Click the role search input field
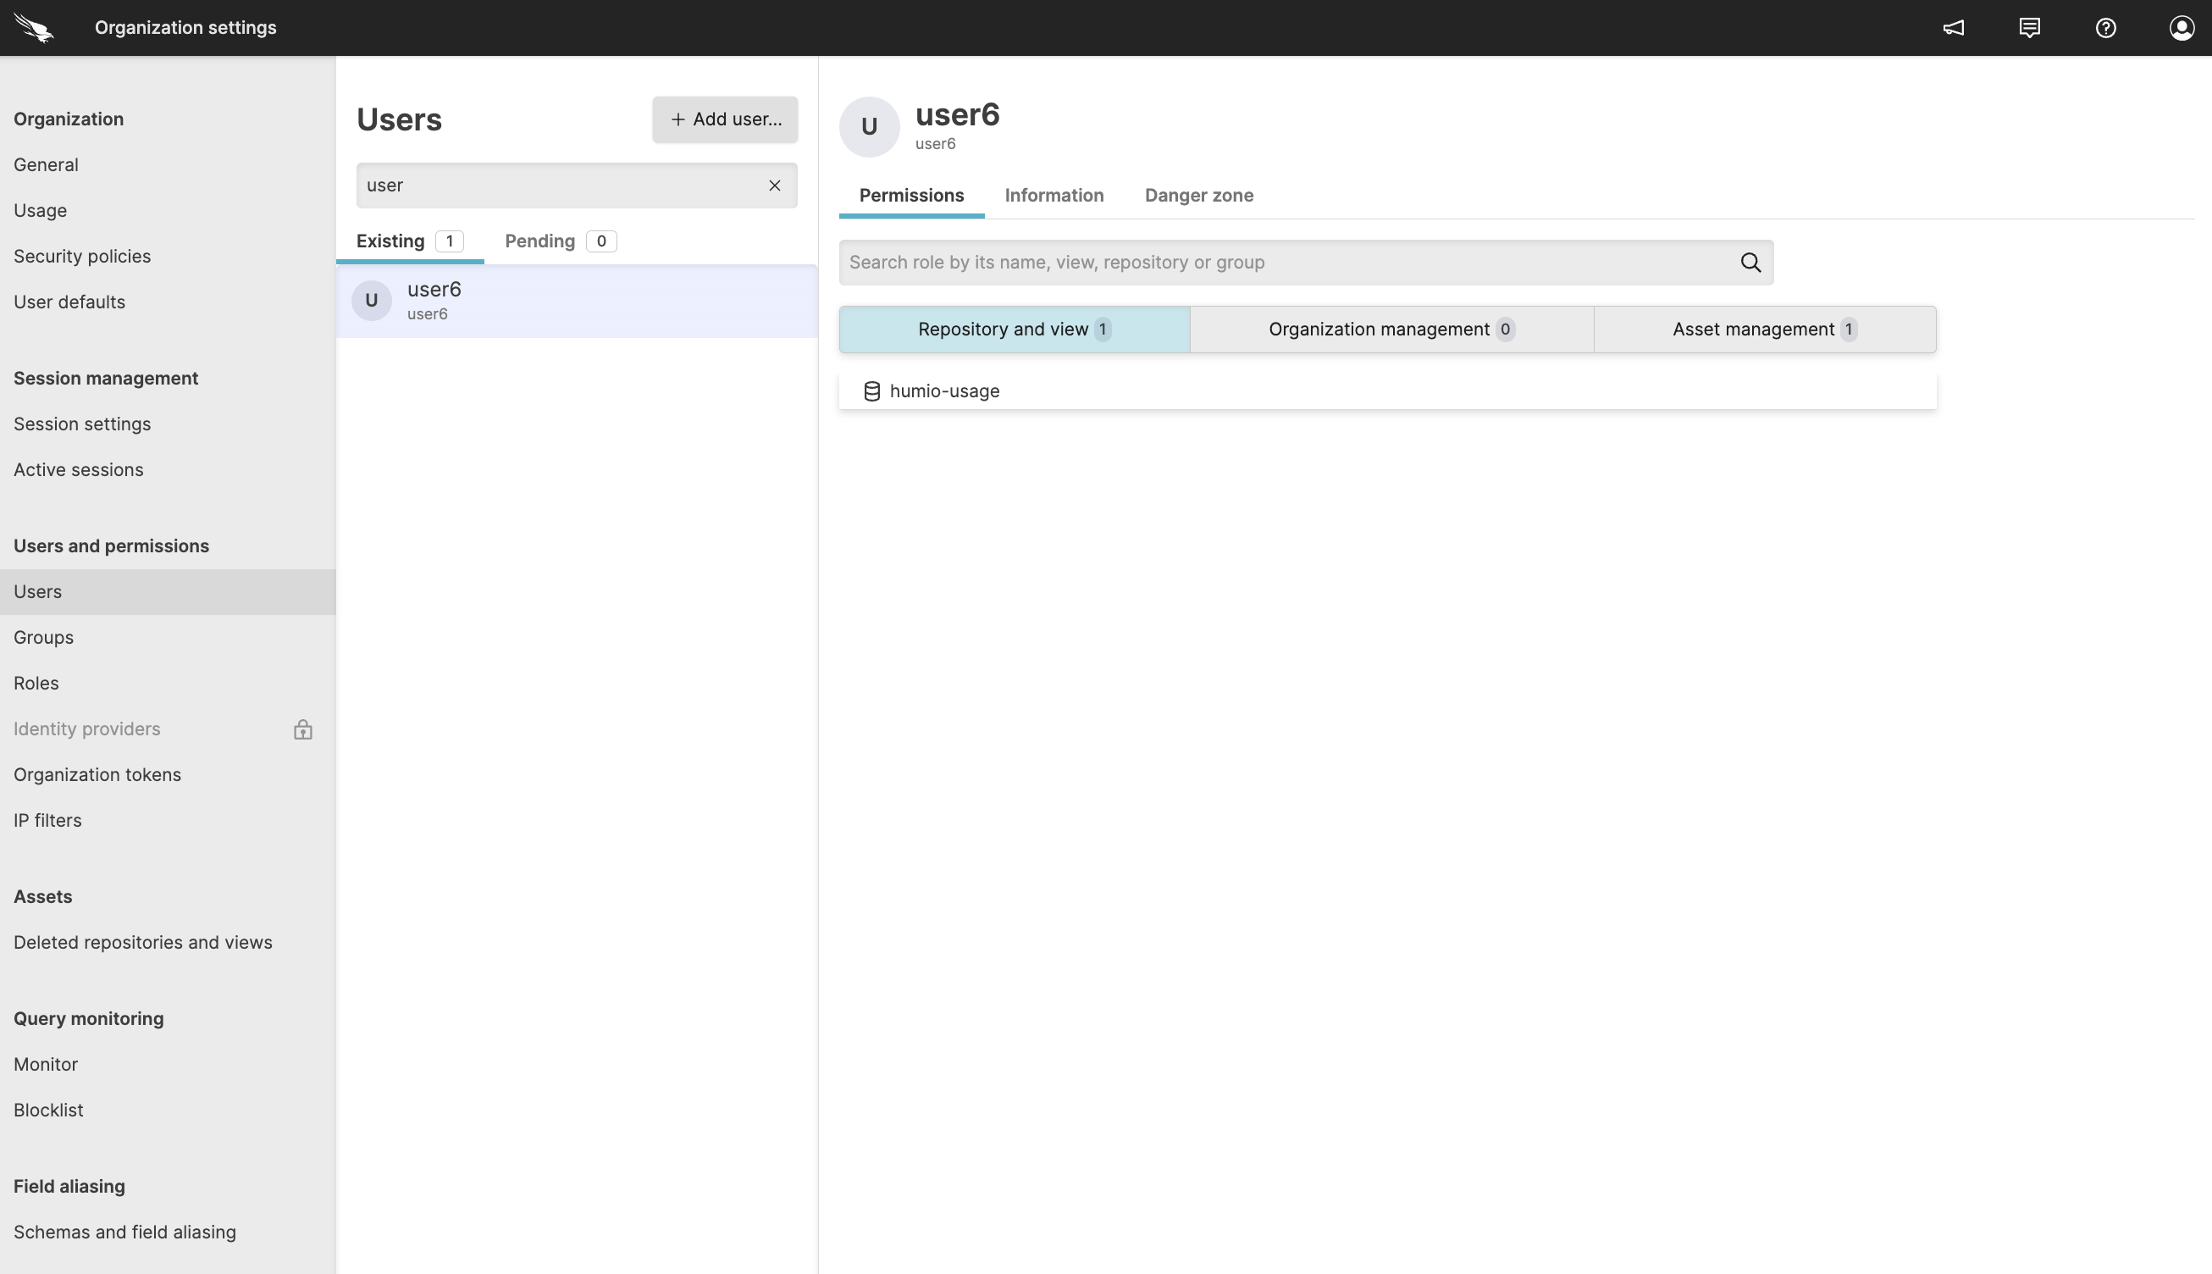This screenshot has height=1274, width=2212. click(1286, 263)
